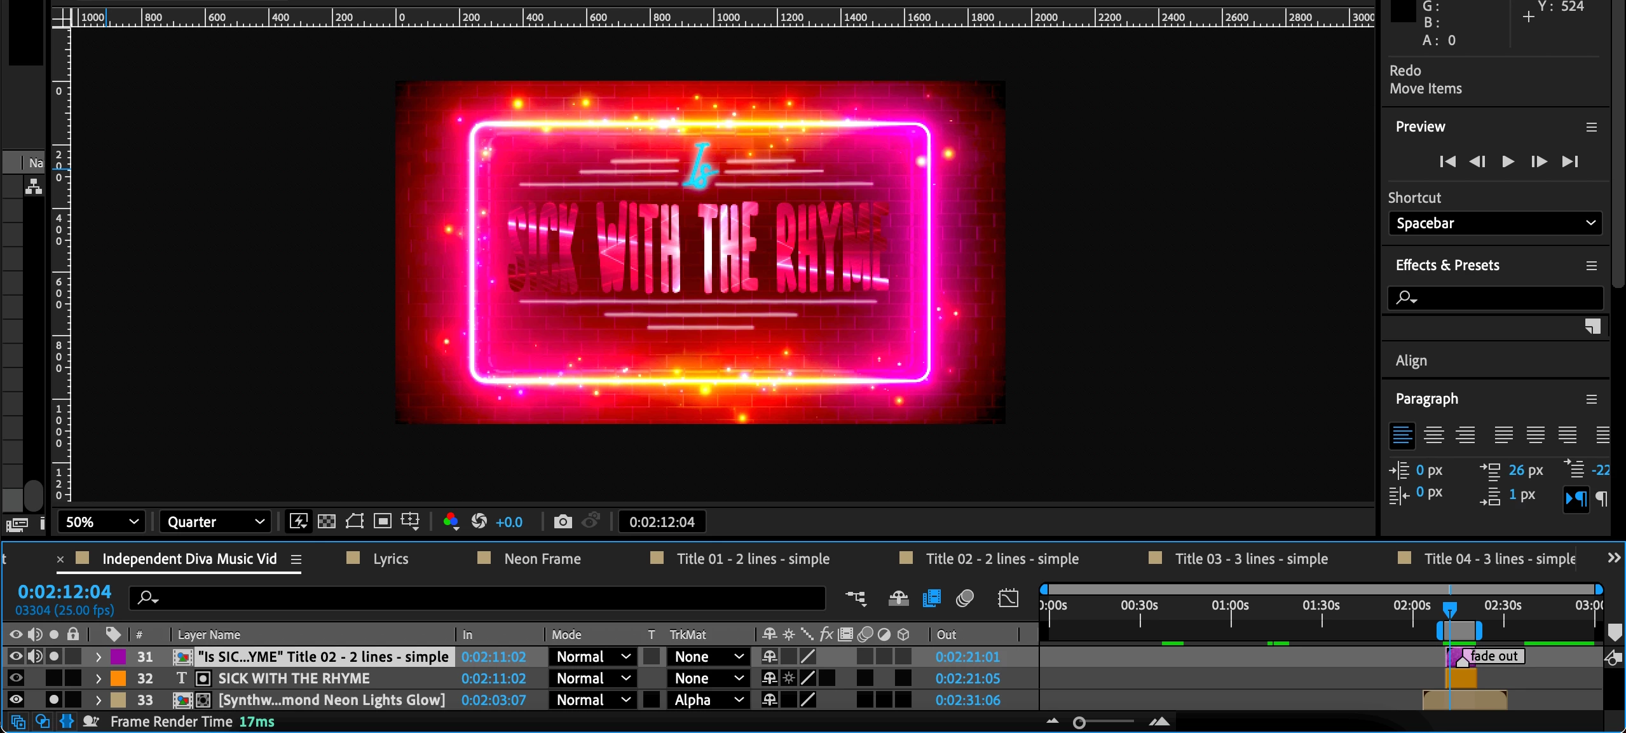Toggle mask and shape path visibility

(x=355, y=522)
